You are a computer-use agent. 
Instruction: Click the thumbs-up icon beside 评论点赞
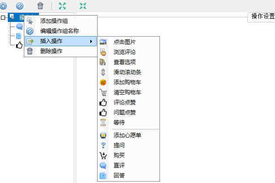103,102
